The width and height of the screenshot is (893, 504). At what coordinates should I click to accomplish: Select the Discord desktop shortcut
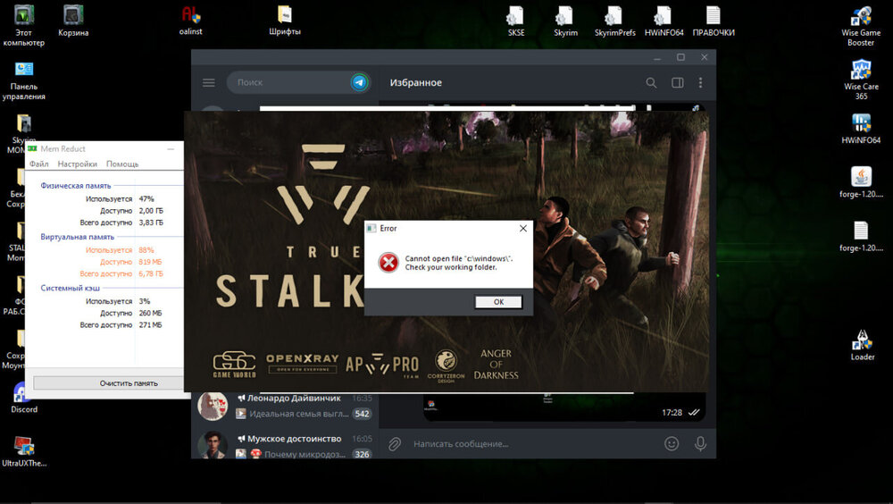click(x=24, y=398)
